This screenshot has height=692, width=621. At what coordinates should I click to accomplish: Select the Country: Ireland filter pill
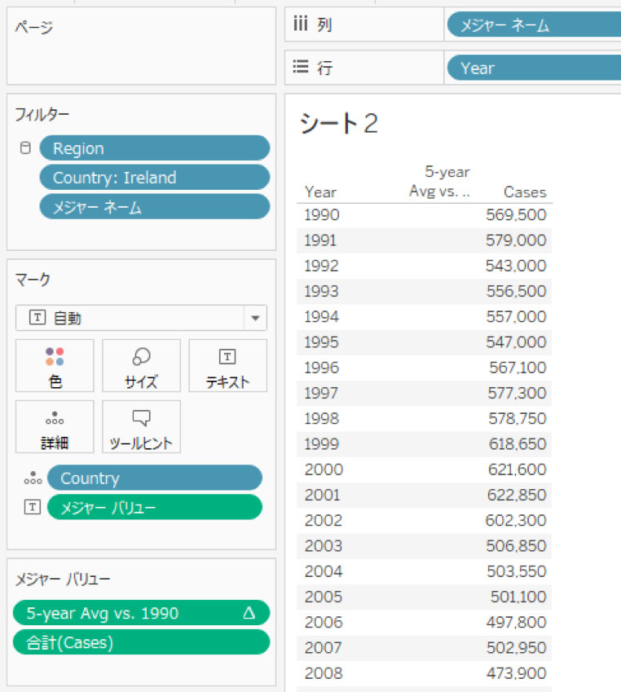(154, 178)
